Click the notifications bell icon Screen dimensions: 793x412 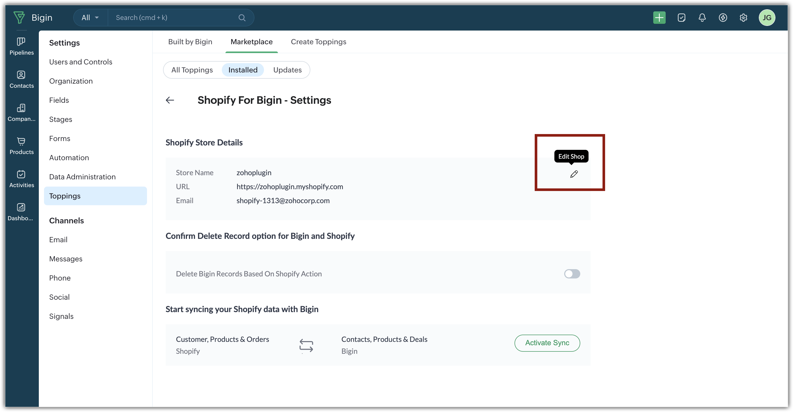702,18
